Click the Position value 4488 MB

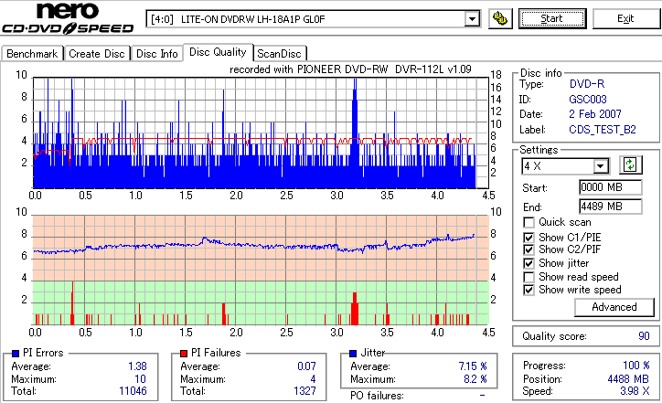coord(628,379)
